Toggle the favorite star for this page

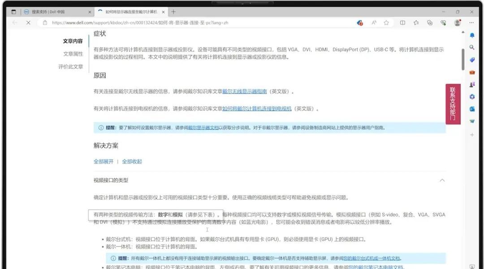(x=386, y=23)
